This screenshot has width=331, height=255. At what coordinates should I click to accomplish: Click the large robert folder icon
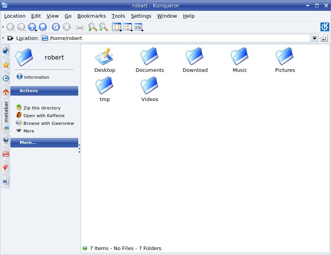(24, 57)
